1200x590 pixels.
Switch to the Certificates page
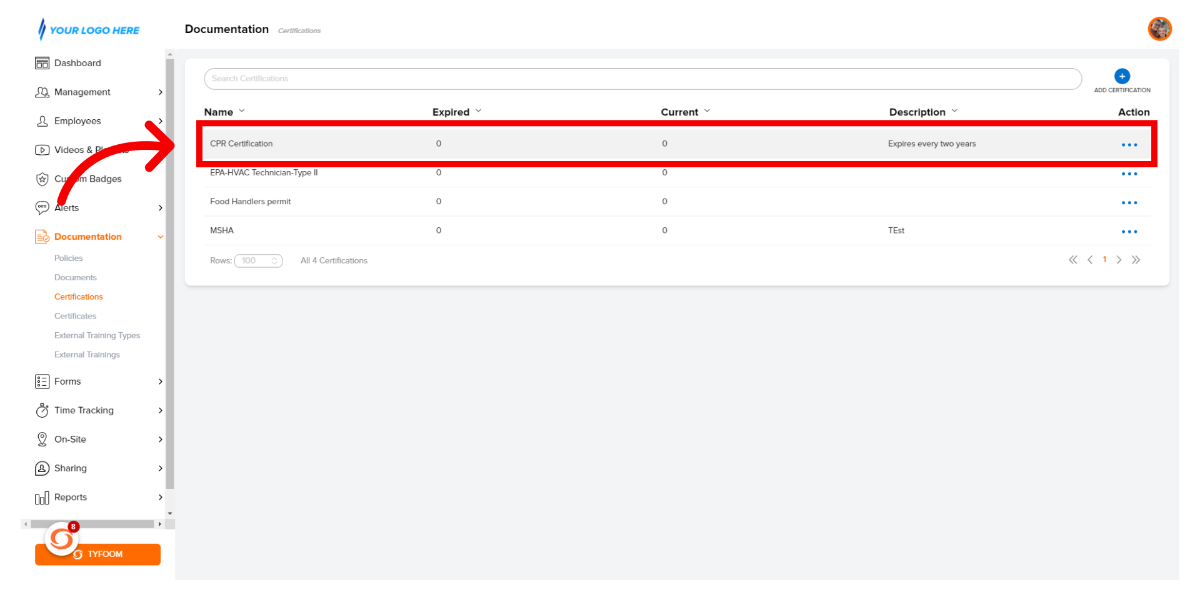(x=75, y=315)
